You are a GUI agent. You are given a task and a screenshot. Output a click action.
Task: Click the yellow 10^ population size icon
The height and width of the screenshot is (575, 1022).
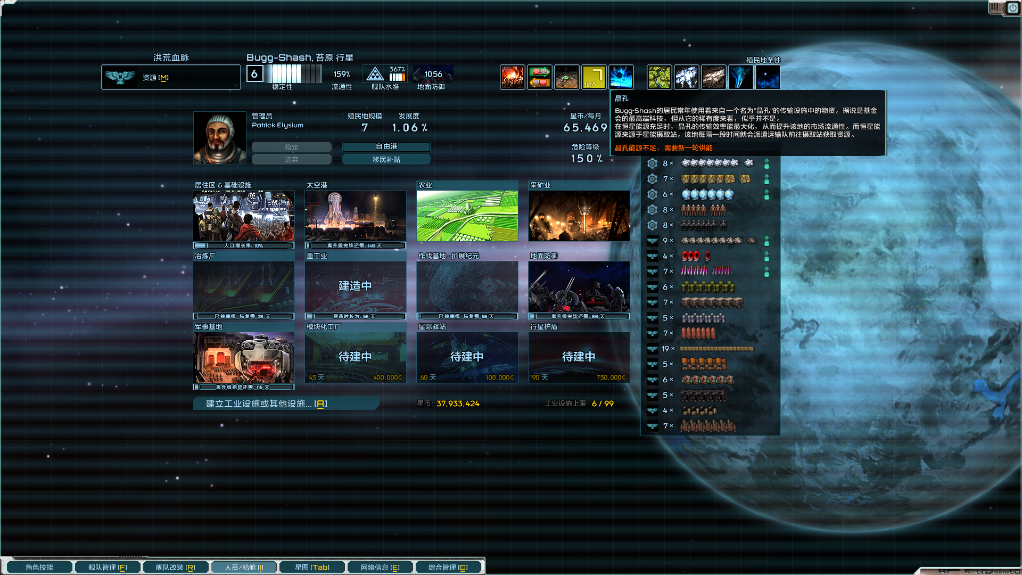(594, 77)
